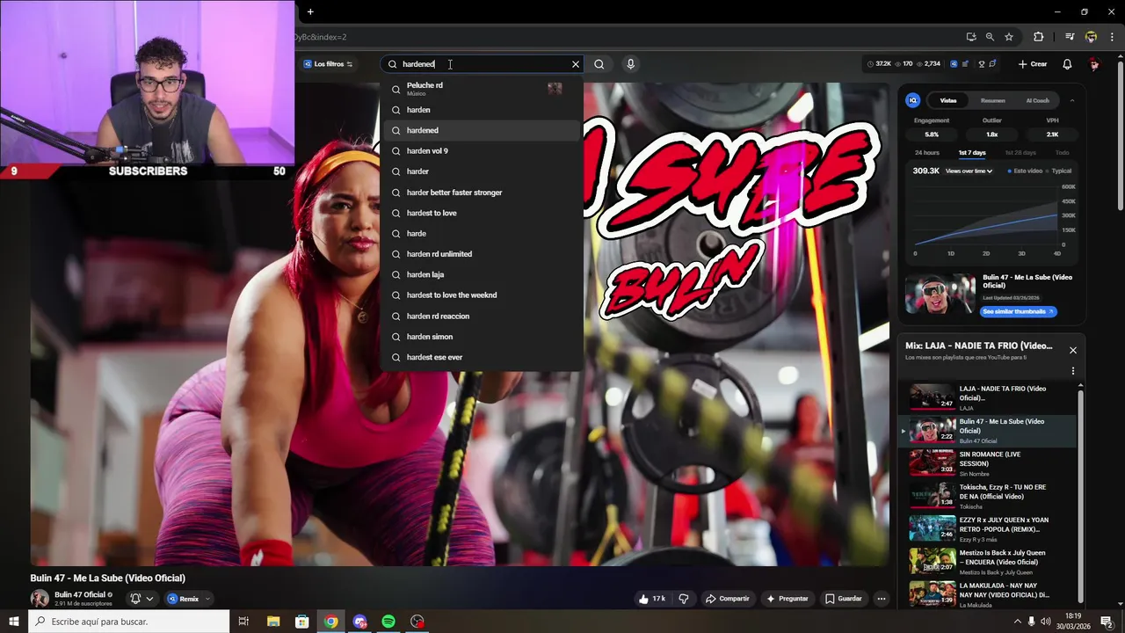The width and height of the screenshot is (1125, 633).
Task: Open Views over time dropdown
Action: pyautogui.click(x=969, y=171)
